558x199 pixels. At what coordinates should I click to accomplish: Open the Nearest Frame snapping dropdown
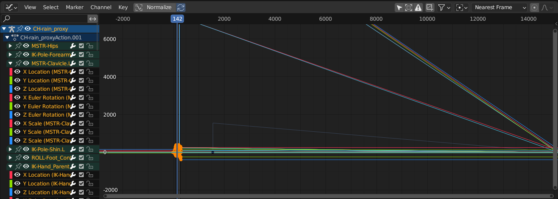(x=500, y=7)
